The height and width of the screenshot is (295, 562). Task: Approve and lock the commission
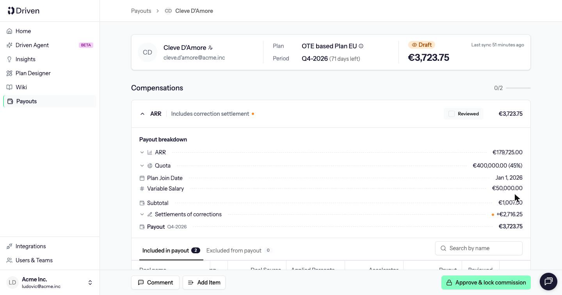[486, 283]
